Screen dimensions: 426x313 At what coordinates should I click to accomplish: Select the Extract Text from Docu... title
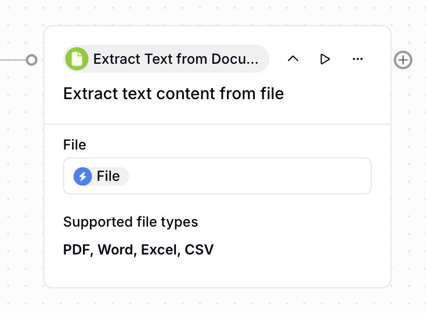[175, 59]
